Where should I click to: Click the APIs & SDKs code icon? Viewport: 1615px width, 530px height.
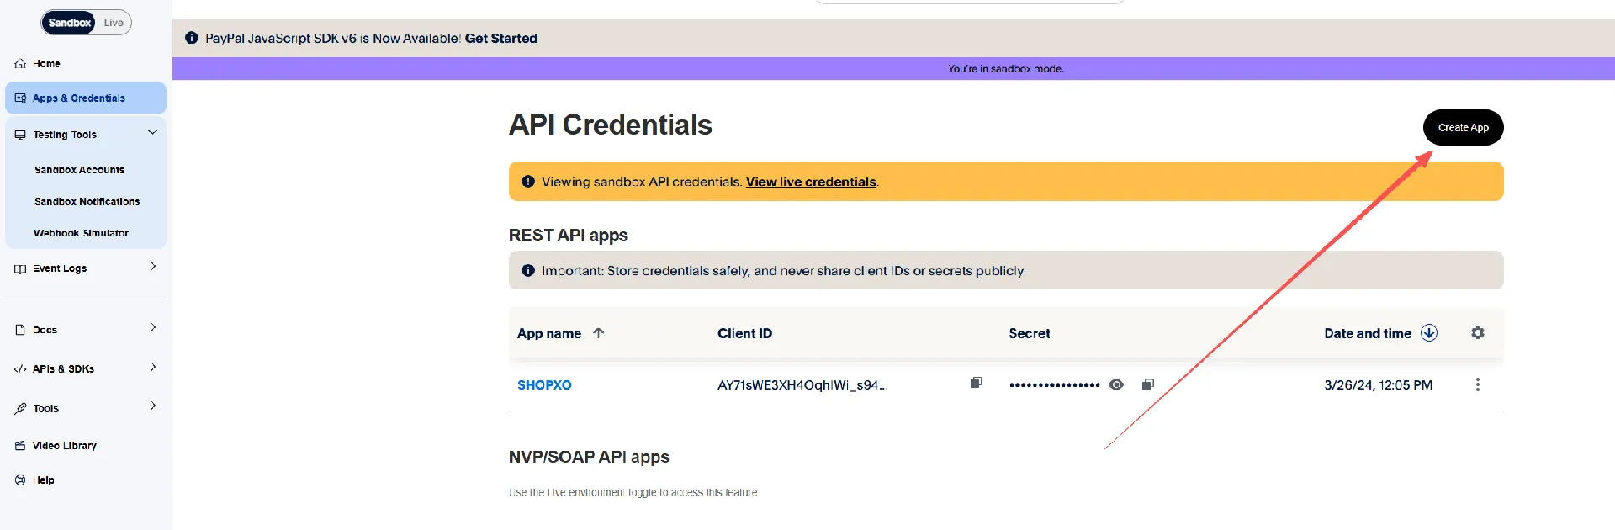20,369
